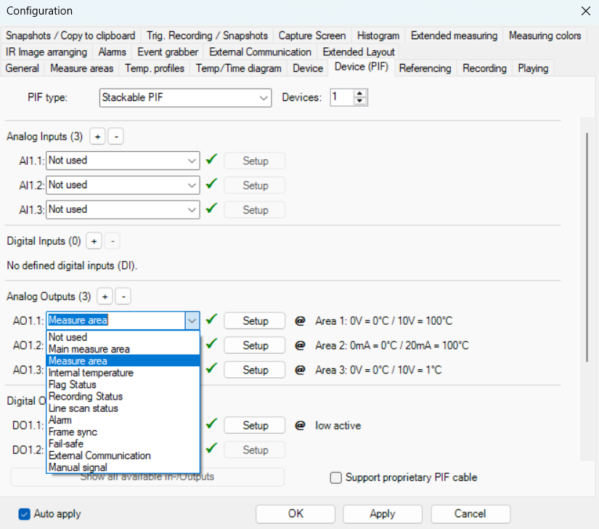Open the Event grabber tab
Viewport: 599px width, 529px height.
pos(168,52)
